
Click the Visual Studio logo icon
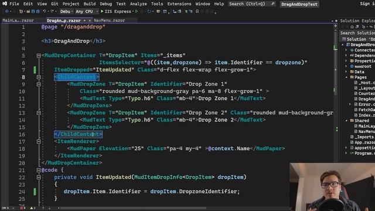point(5,4)
